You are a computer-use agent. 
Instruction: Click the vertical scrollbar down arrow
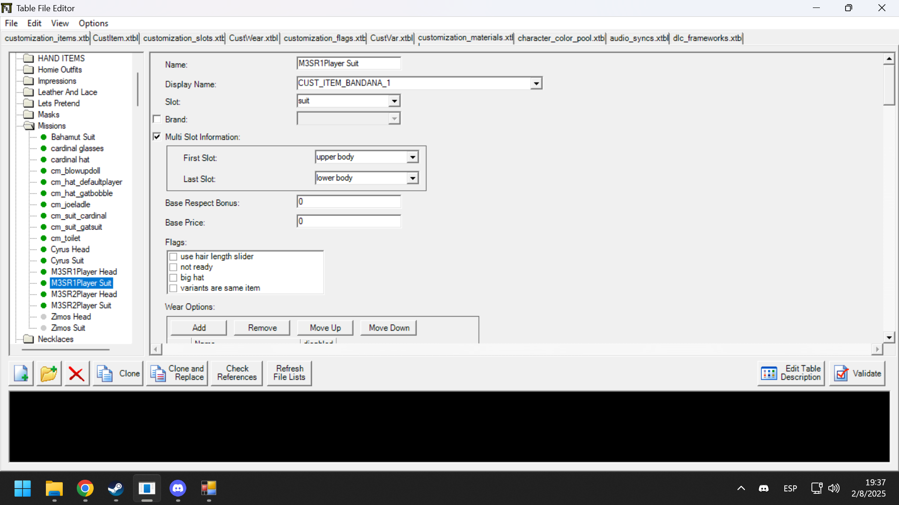coord(889,337)
